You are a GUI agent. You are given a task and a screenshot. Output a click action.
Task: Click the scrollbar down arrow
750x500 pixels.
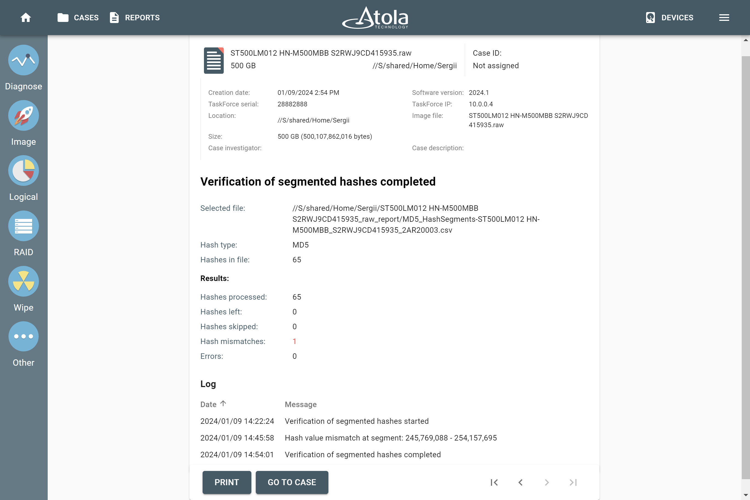click(x=746, y=496)
